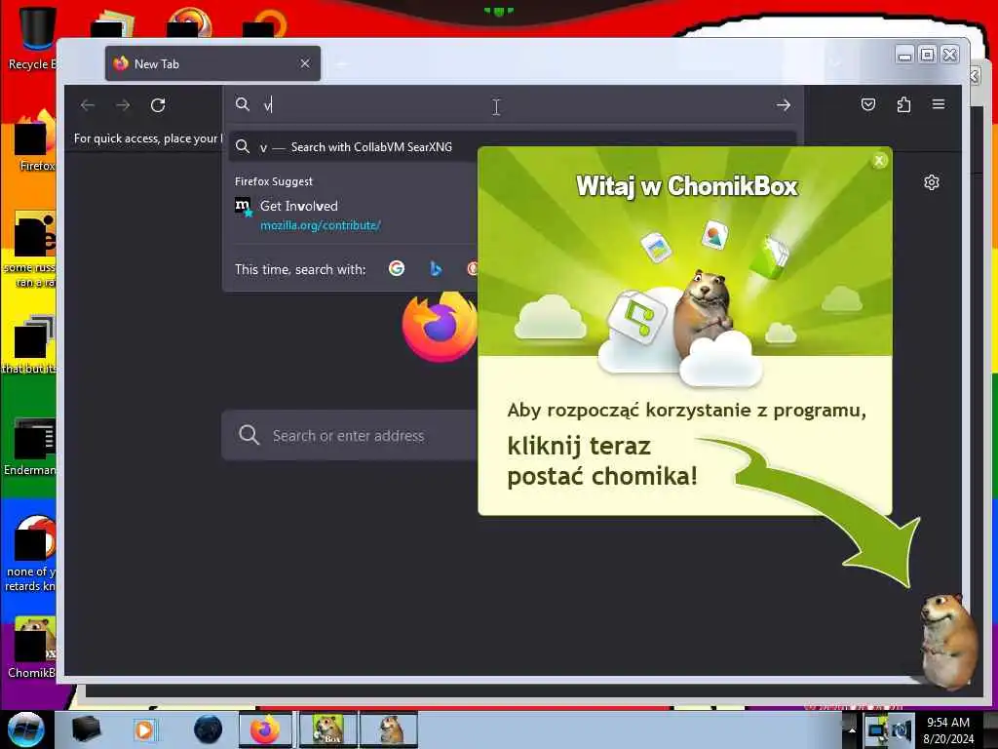Click the Search or enter address box
Viewport: 998px width, 749px height.
[349, 436]
